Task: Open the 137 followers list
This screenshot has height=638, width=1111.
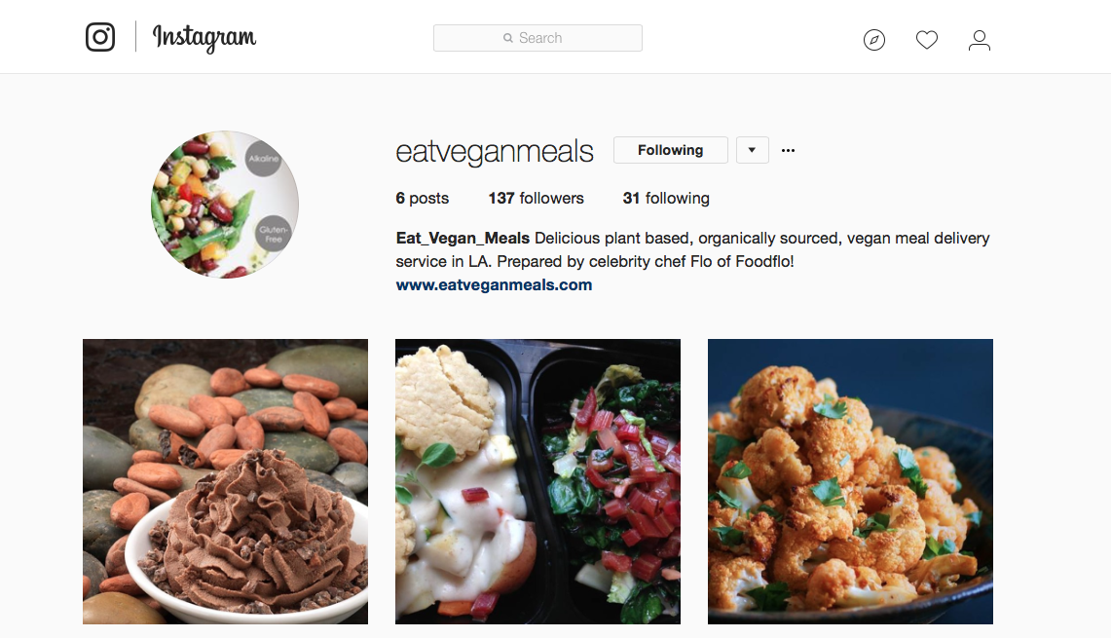Action: coord(536,199)
